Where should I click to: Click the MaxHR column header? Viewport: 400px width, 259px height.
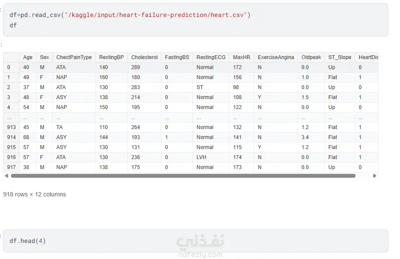pos(242,57)
